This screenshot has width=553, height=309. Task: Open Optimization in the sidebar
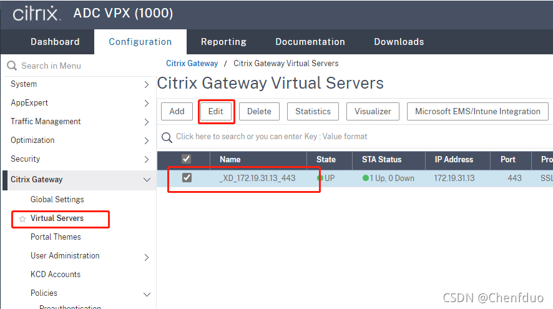tap(32, 140)
